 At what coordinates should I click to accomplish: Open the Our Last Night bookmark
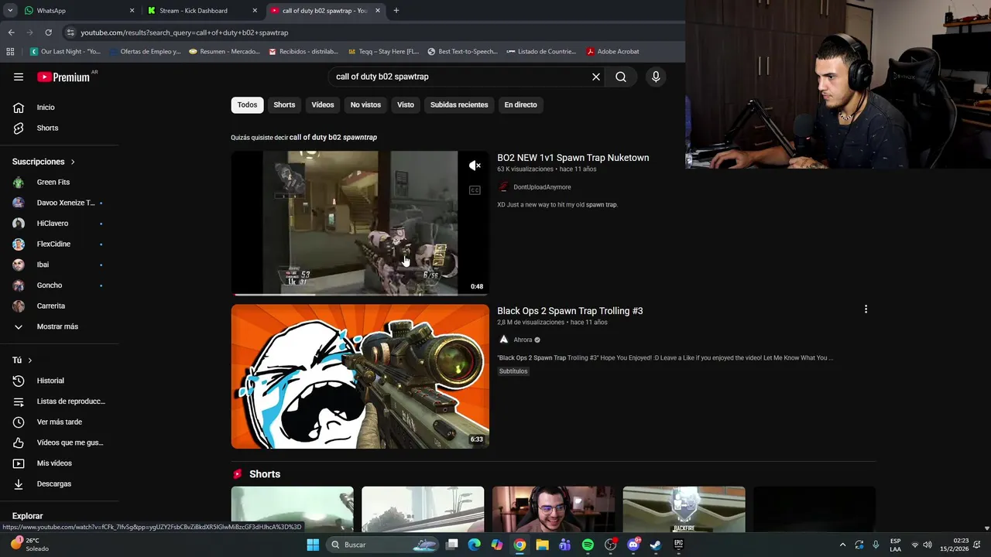pyautogui.click(x=65, y=51)
